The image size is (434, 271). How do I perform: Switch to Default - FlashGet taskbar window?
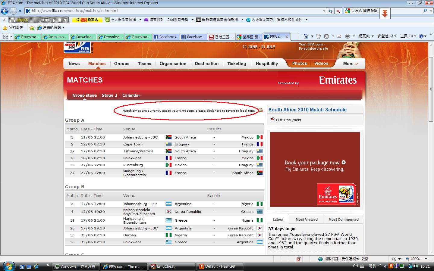point(220,266)
